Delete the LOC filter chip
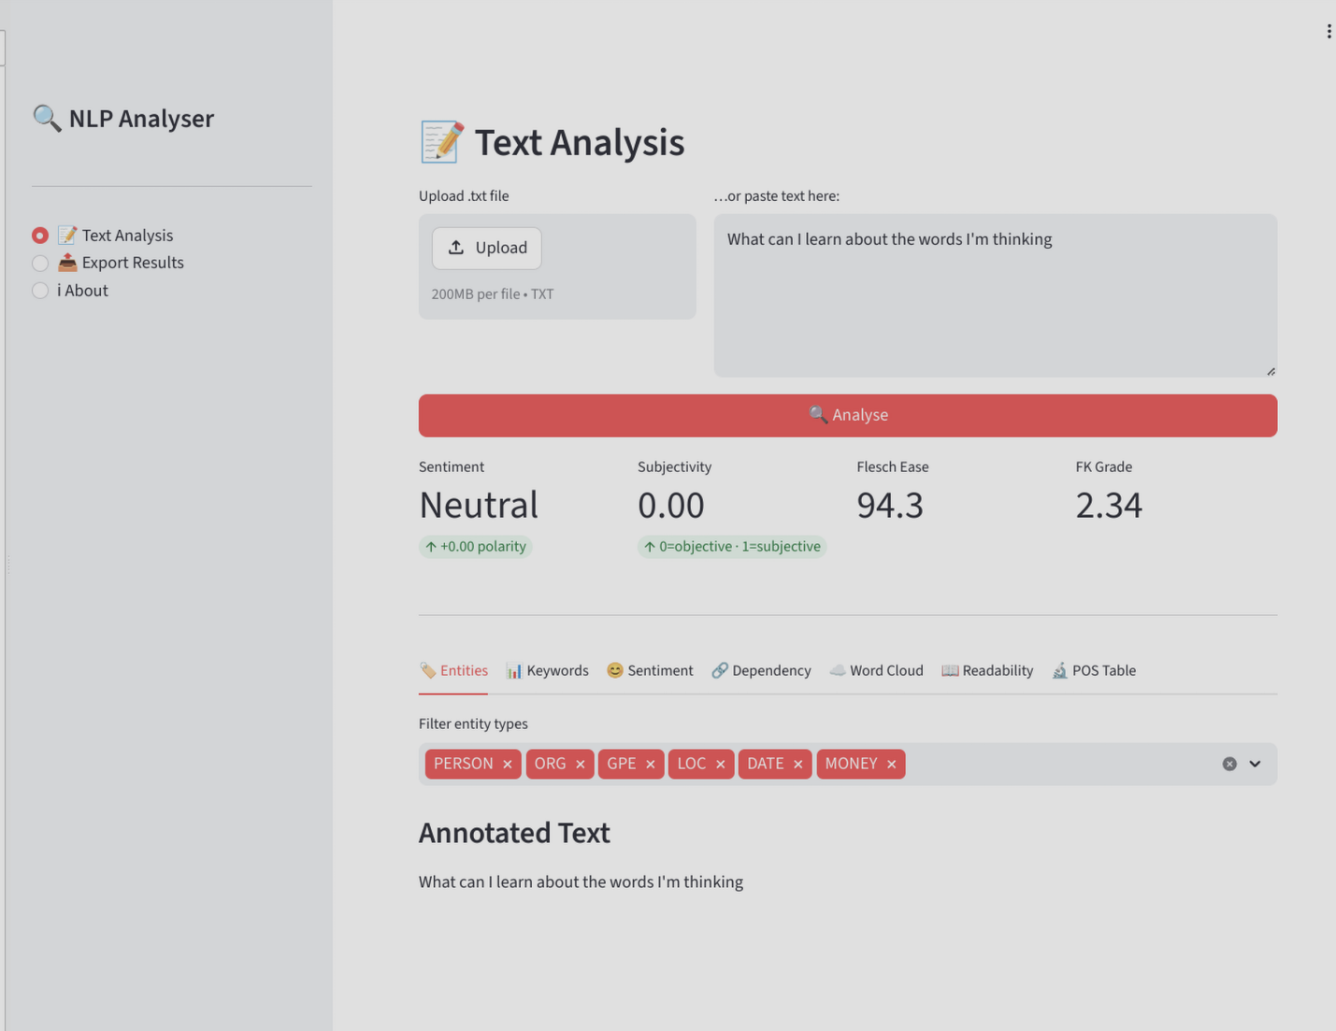The height and width of the screenshot is (1031, 1336). [x=720, y=765]
